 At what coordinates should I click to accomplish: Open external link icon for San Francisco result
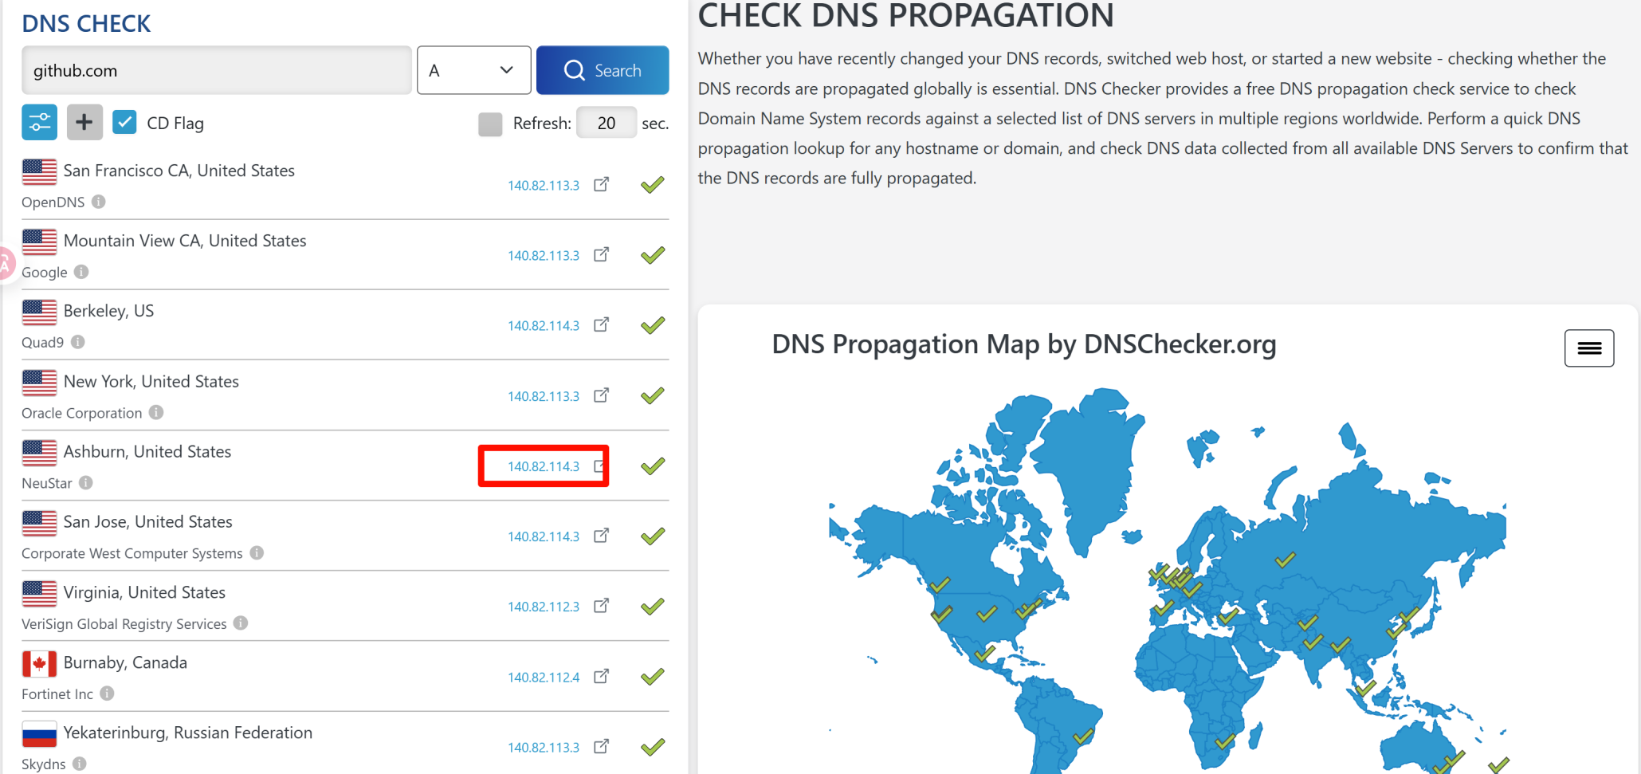coord(602,185)
